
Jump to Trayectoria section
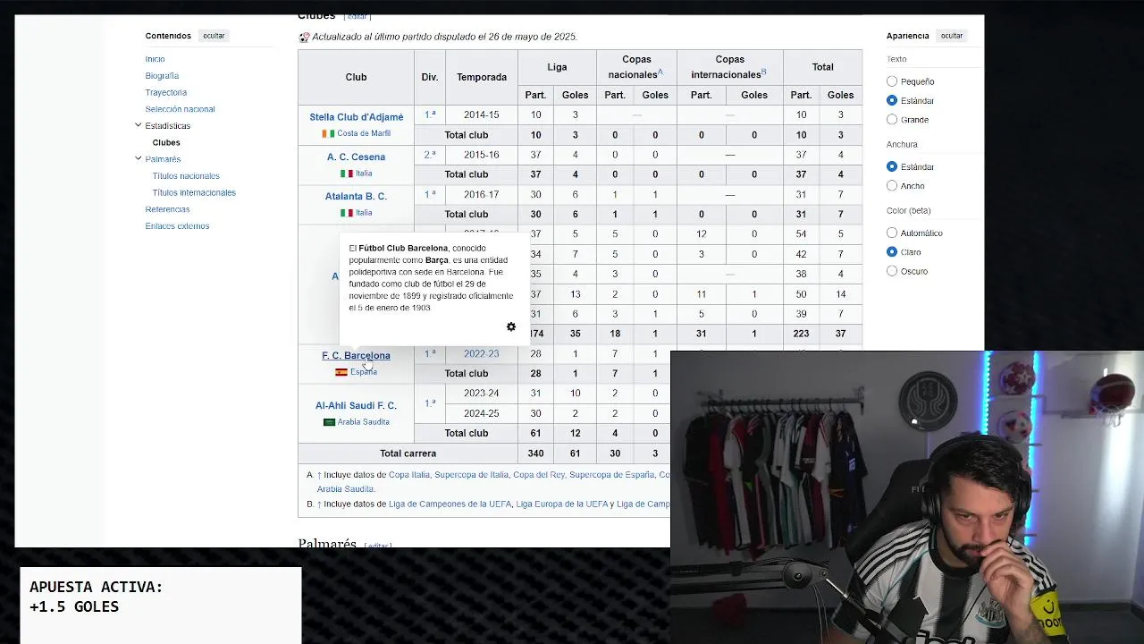pos(166,92)
